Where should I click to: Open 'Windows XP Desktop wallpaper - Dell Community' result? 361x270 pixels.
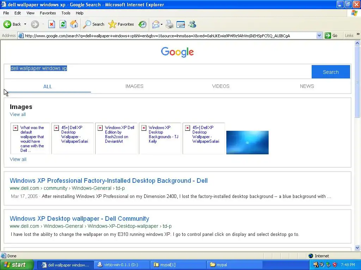(x=79, y=219)
